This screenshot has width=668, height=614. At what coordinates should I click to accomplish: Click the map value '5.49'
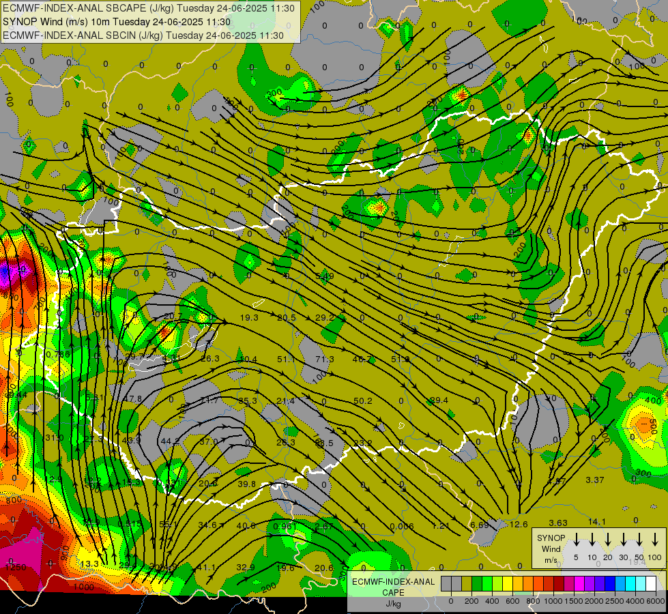click(325, 276)
